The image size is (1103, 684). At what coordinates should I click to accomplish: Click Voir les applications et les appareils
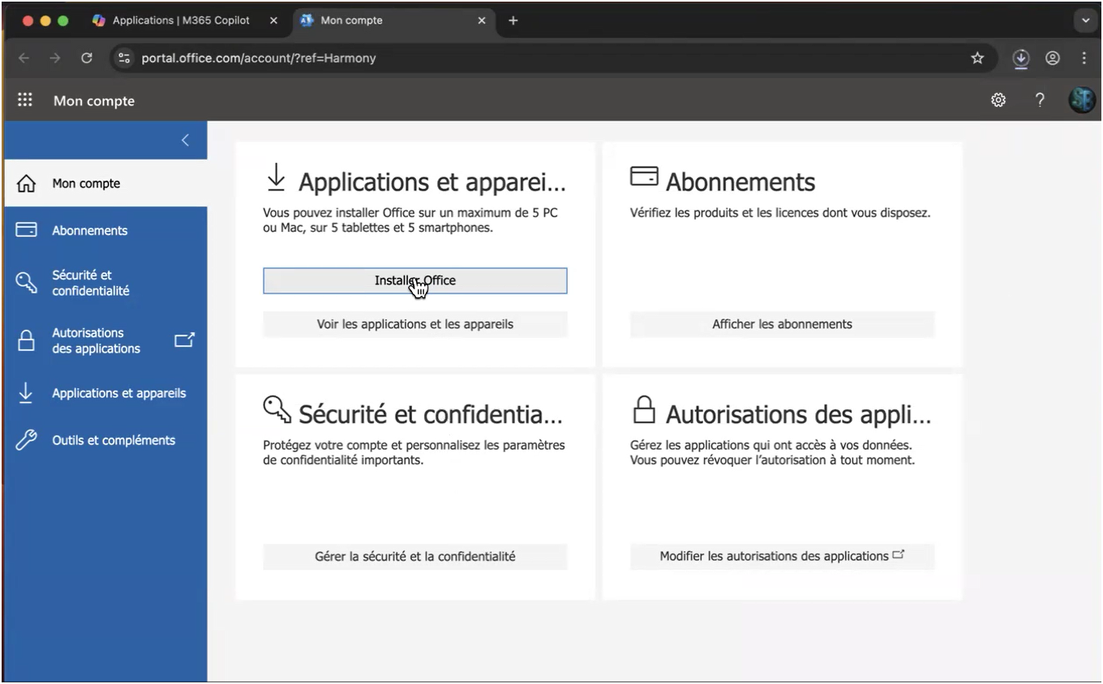click(414, 324)
